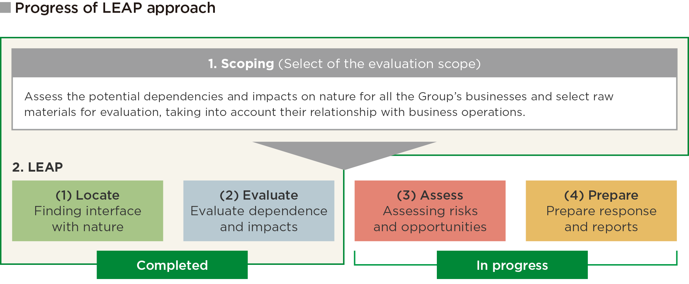Click the green Completed label
This screenshot has height=284, width=689.
[x=172, y=265]
